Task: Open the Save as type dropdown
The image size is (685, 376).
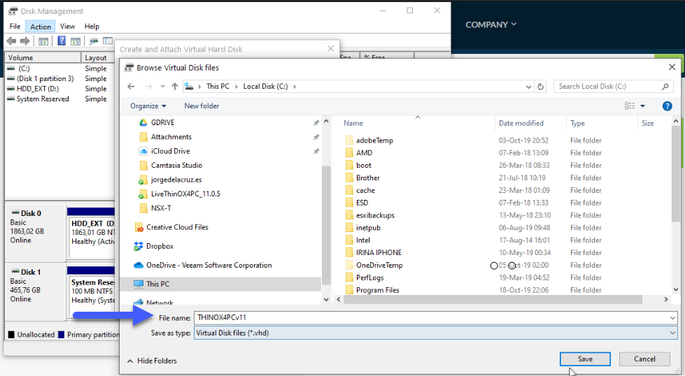Action: pyautogui.click(x=435, y=333)
